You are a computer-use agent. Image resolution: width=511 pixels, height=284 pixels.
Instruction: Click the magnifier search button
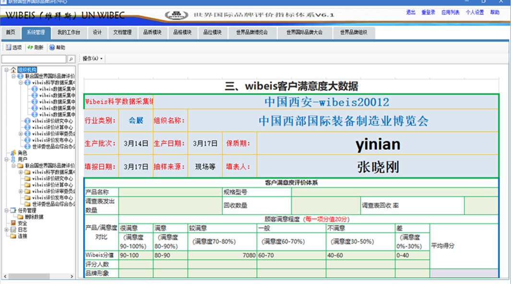point(71,59)
